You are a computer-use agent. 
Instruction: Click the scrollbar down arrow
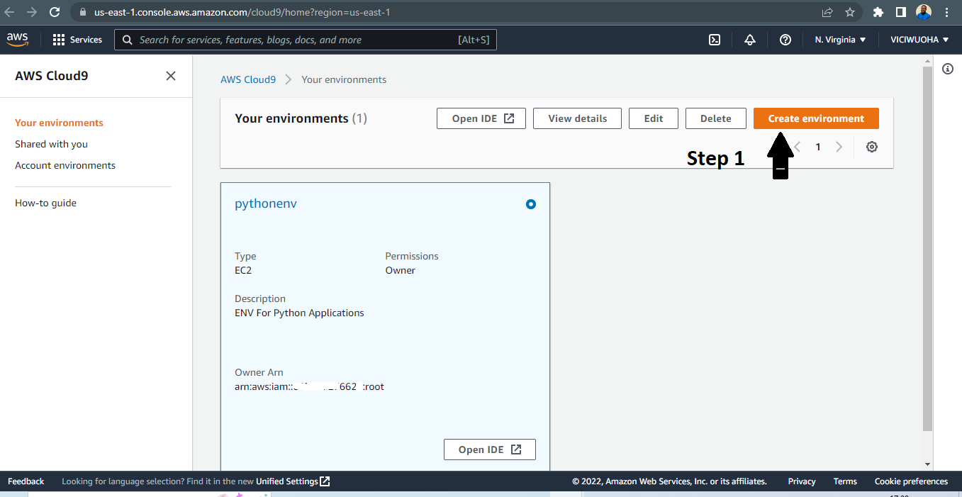pos(927,464)
